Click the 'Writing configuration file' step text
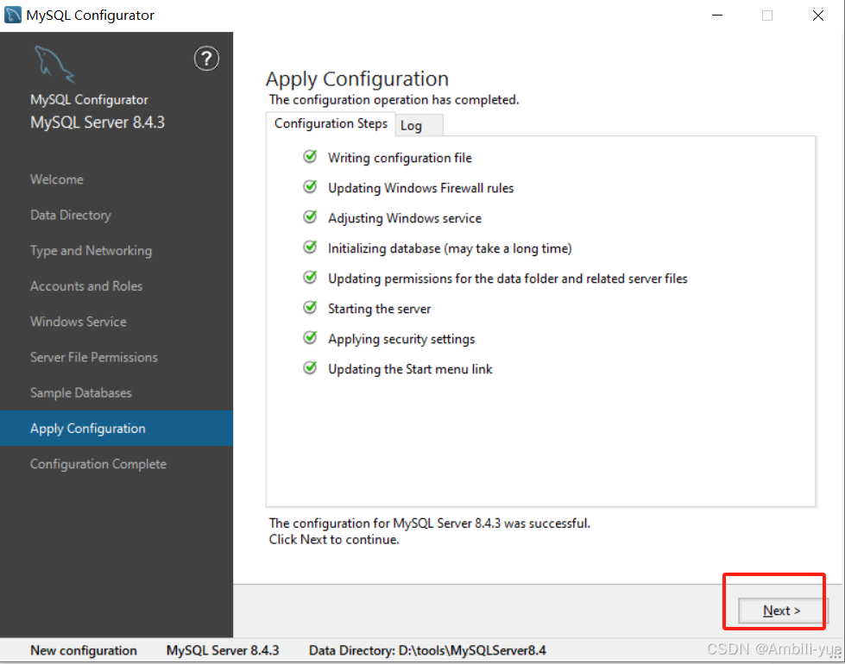The image size is (845, 664). [x=400, y=158]
